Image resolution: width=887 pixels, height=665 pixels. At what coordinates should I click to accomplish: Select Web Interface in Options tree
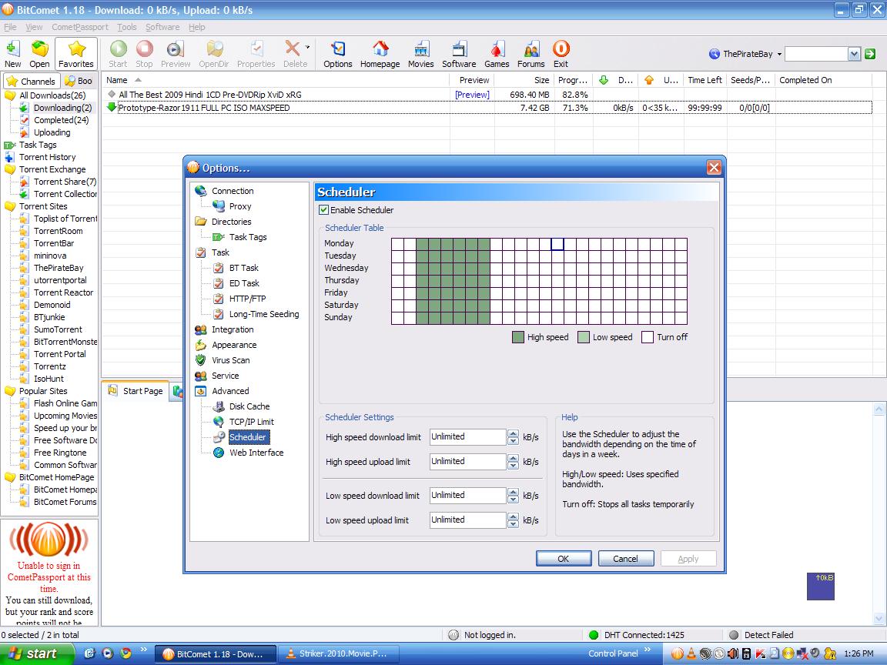[x=256, y=453]
